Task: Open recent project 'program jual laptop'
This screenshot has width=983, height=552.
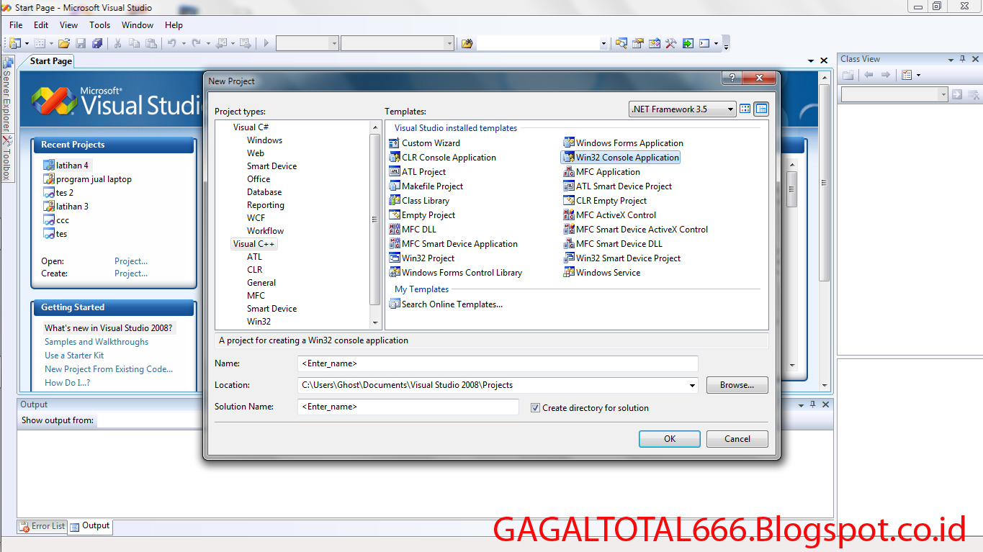Action: click(94, 179)
